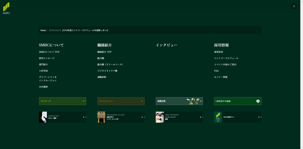Click the SMBC logo in the corner

[6, 8]
